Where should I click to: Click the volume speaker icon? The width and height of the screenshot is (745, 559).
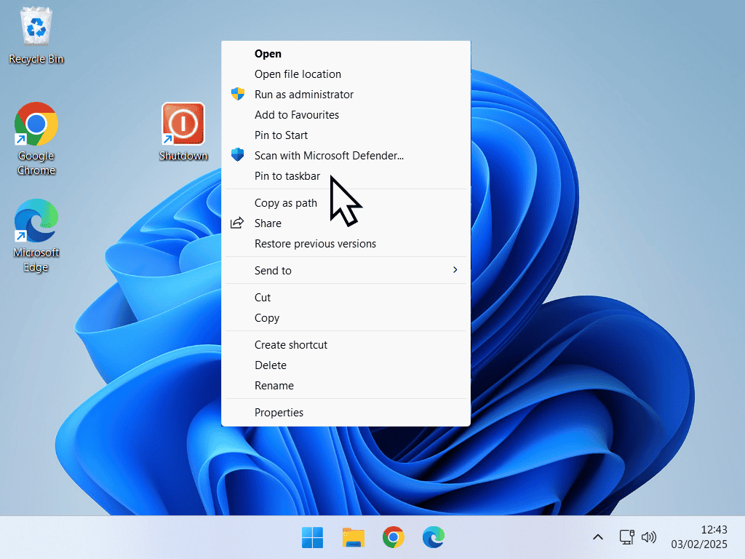pos(648,537)
